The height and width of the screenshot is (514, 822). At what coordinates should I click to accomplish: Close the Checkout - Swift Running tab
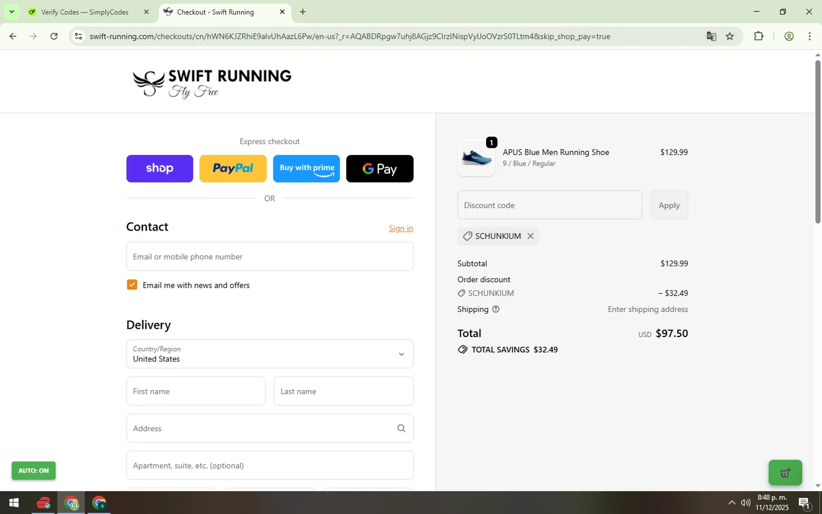pyautogui.click(x=282, y=12)
